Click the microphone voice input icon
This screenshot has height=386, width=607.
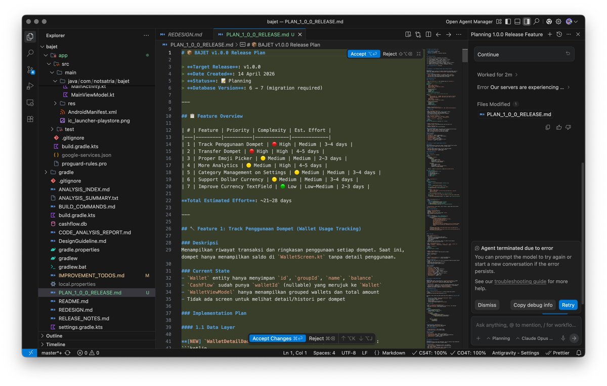[x=563, y=338]
